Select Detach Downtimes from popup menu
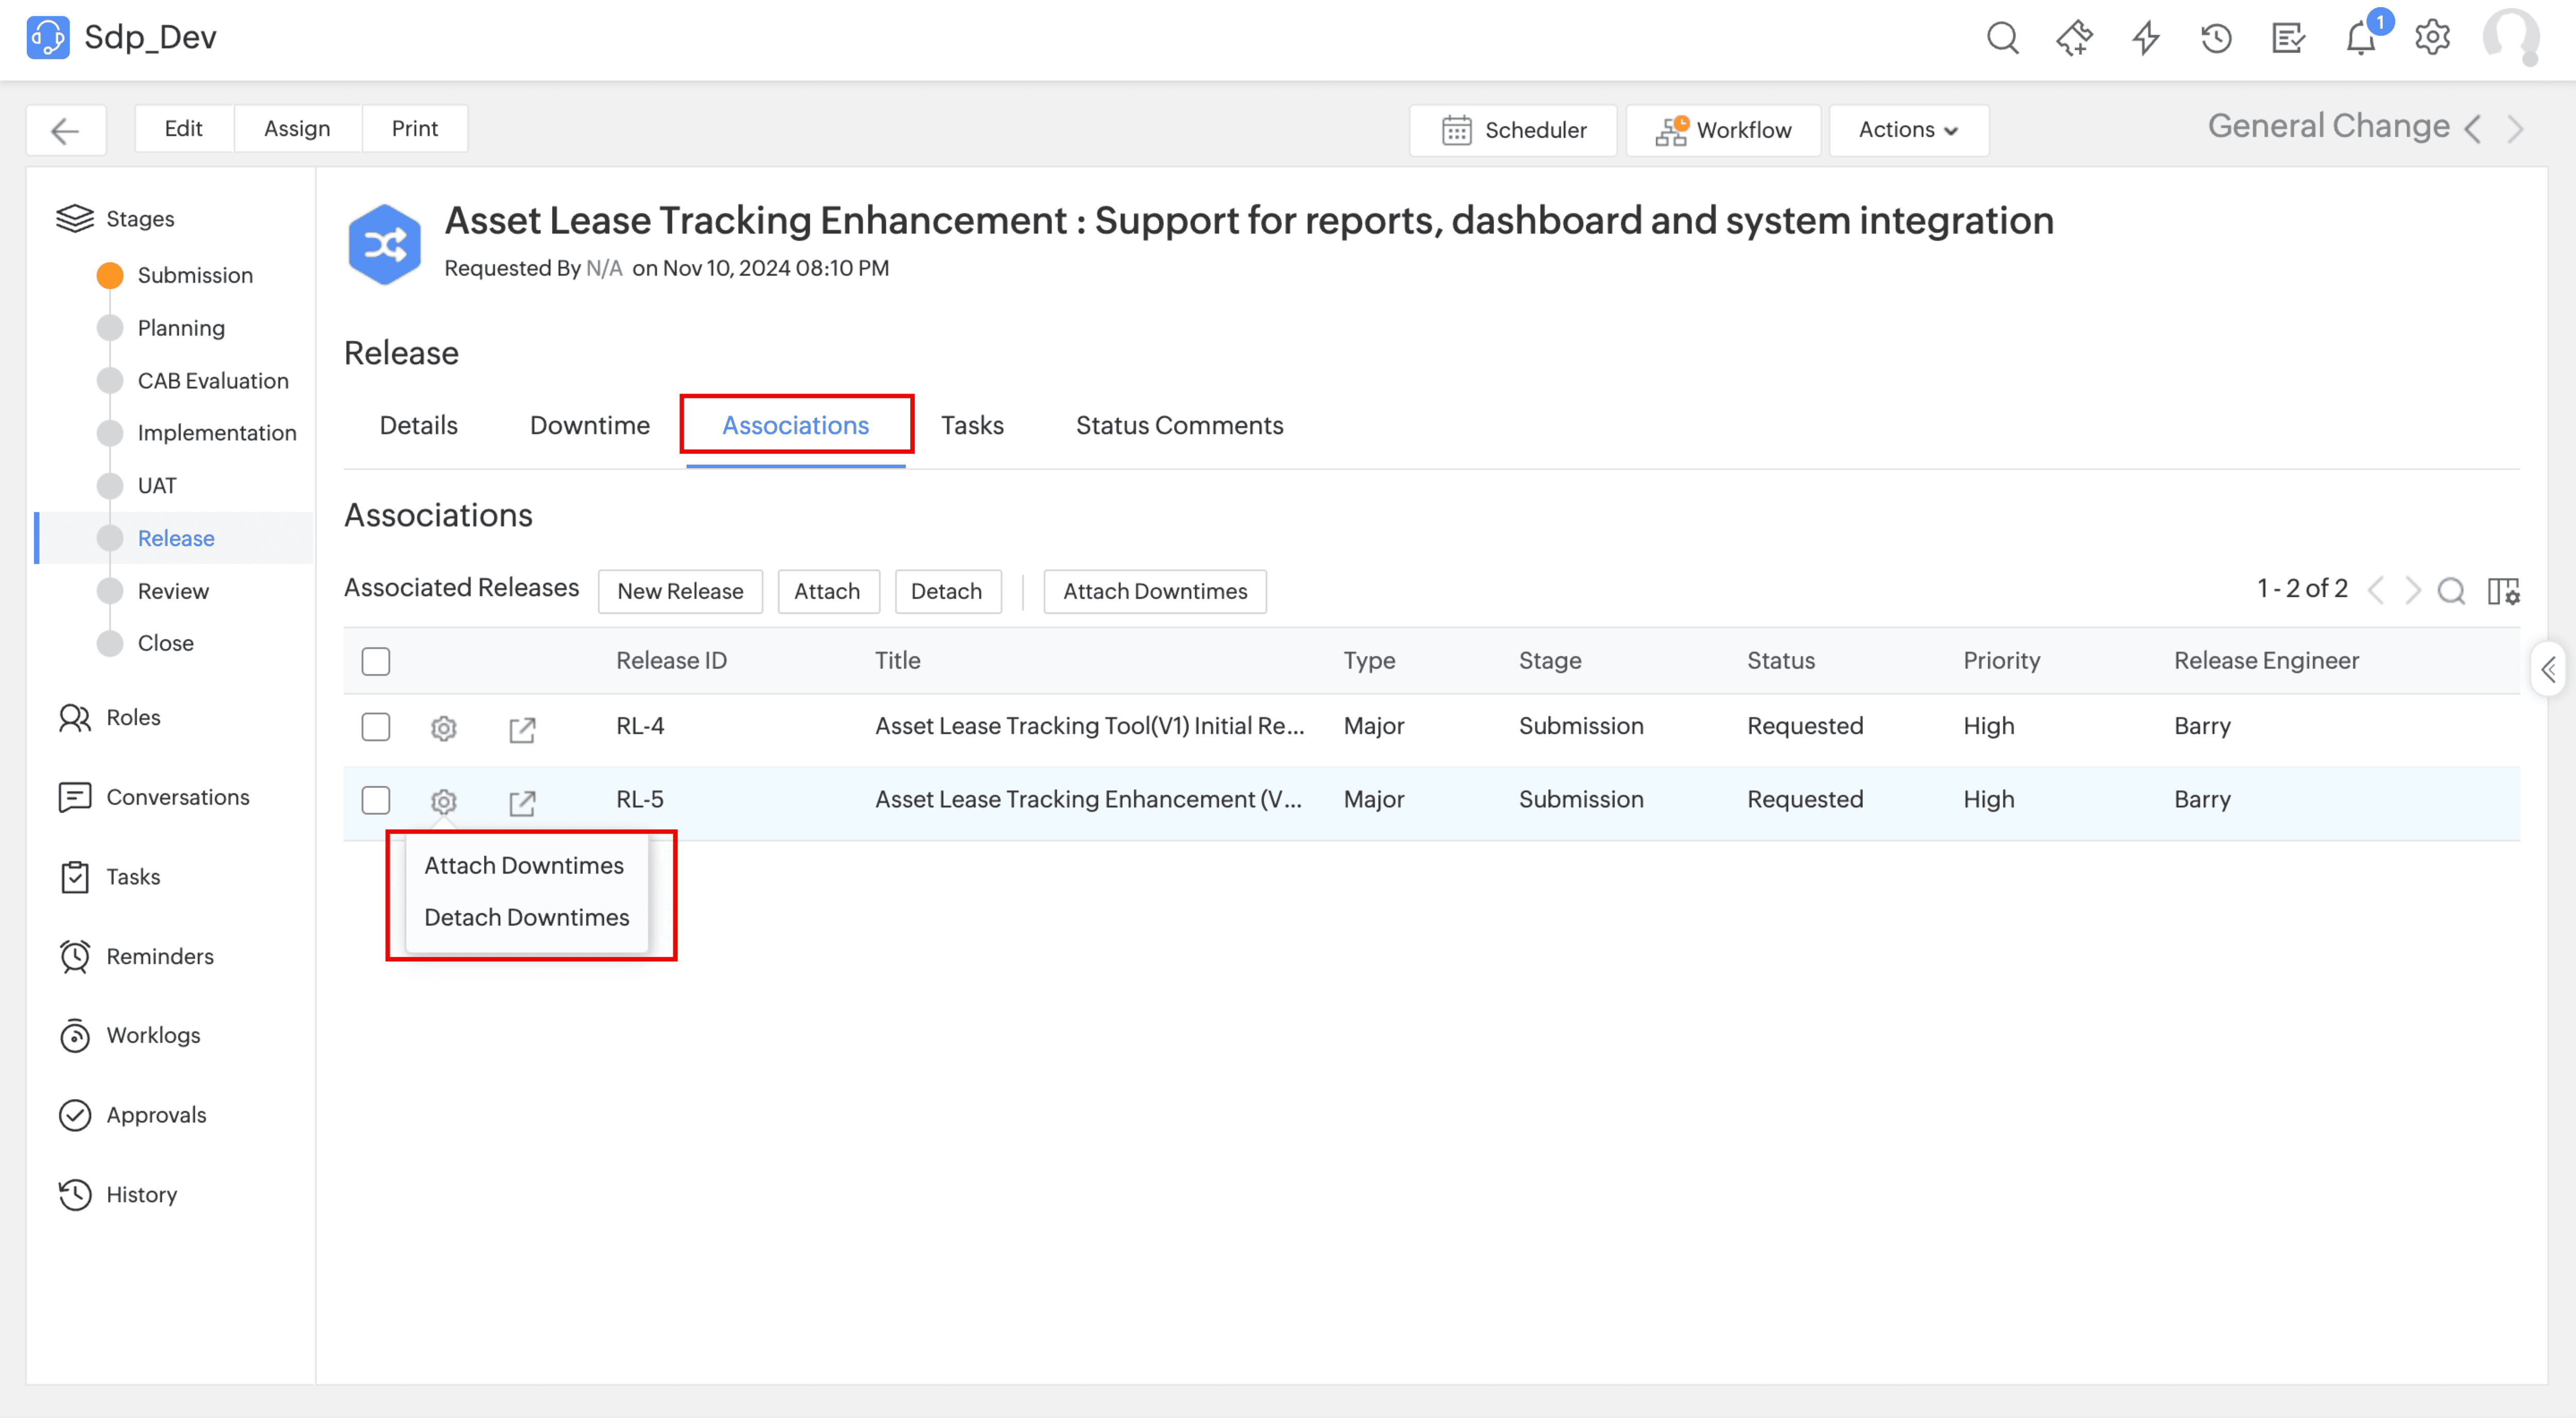 [x=526, y=917]
